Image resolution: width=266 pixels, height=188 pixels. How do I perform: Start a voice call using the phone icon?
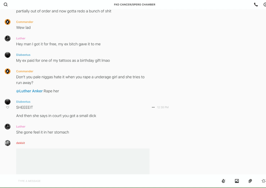tap(256, 5)
